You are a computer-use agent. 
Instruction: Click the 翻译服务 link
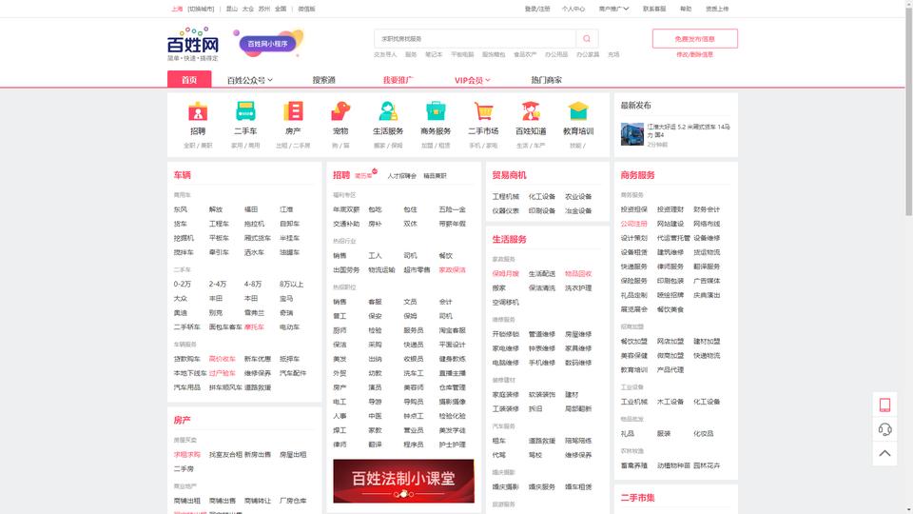coord(707,267)
